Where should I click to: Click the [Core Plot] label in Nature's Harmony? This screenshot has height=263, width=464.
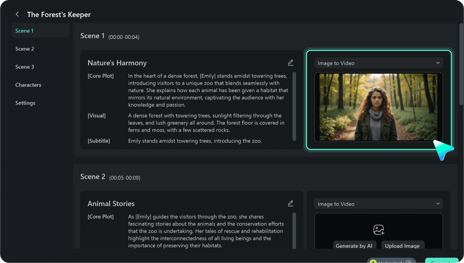tap(101, 76)
